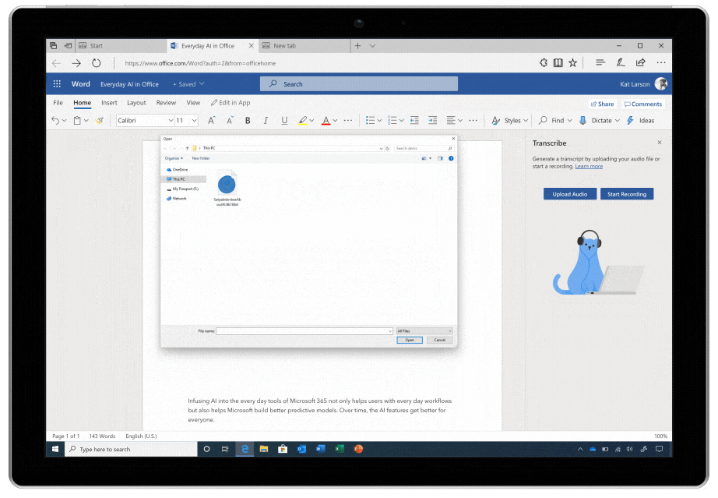Select the audio file in Open dialog
Viewport: 718px width, 498px height.
point(227,189)
